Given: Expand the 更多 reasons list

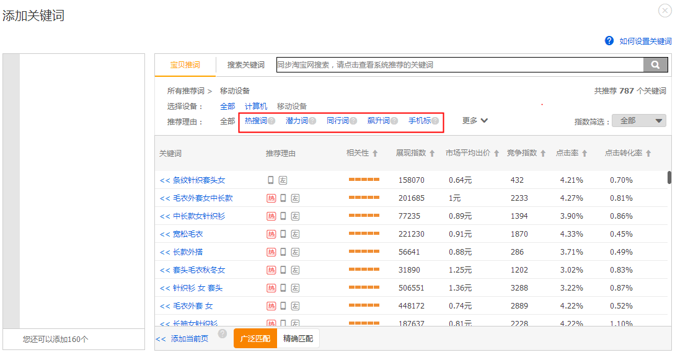Looking at the screenshot, I should click(475, 120).
